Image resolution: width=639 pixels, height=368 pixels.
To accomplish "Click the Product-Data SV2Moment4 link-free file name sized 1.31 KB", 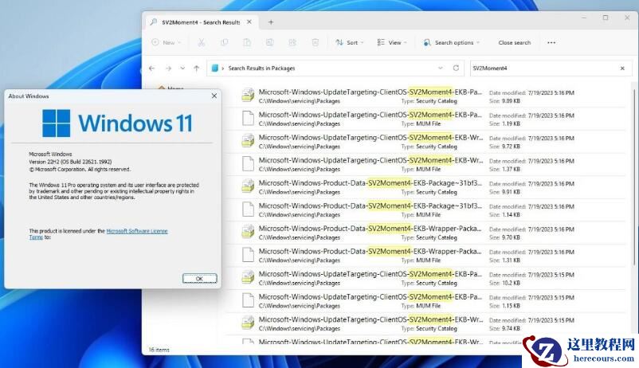I will tap(370, 252).
